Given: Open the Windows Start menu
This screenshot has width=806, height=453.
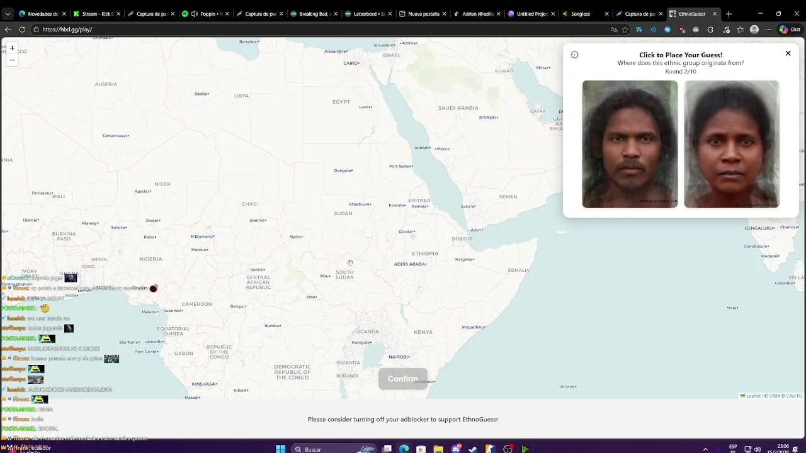Looking at the screenshot, I should tap(281, 449).
